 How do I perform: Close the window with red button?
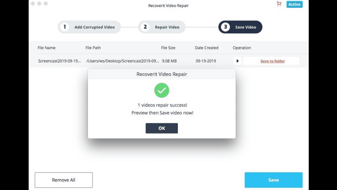(x=33, y=4)
